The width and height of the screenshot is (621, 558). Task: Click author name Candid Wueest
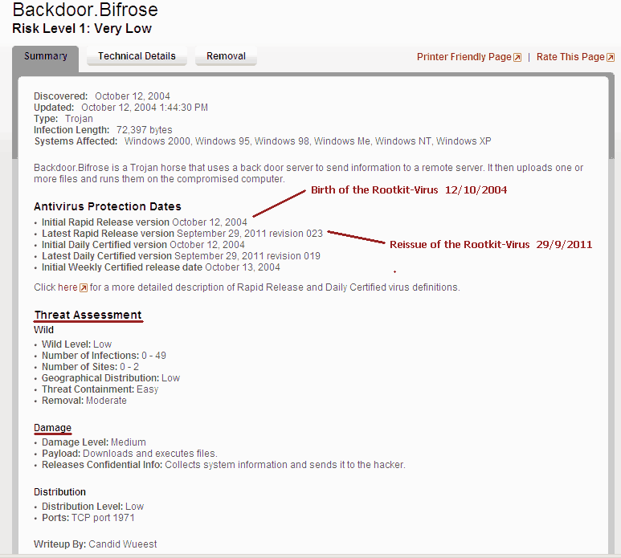[123, 544]
